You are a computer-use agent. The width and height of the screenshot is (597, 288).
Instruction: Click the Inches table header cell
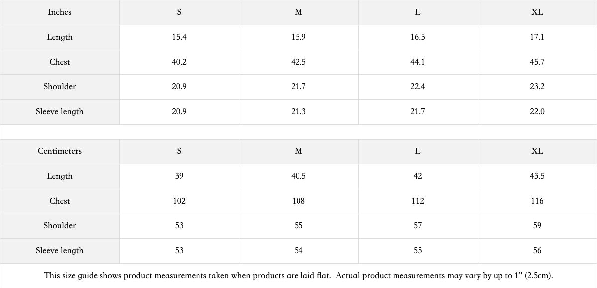click(60, 12)
